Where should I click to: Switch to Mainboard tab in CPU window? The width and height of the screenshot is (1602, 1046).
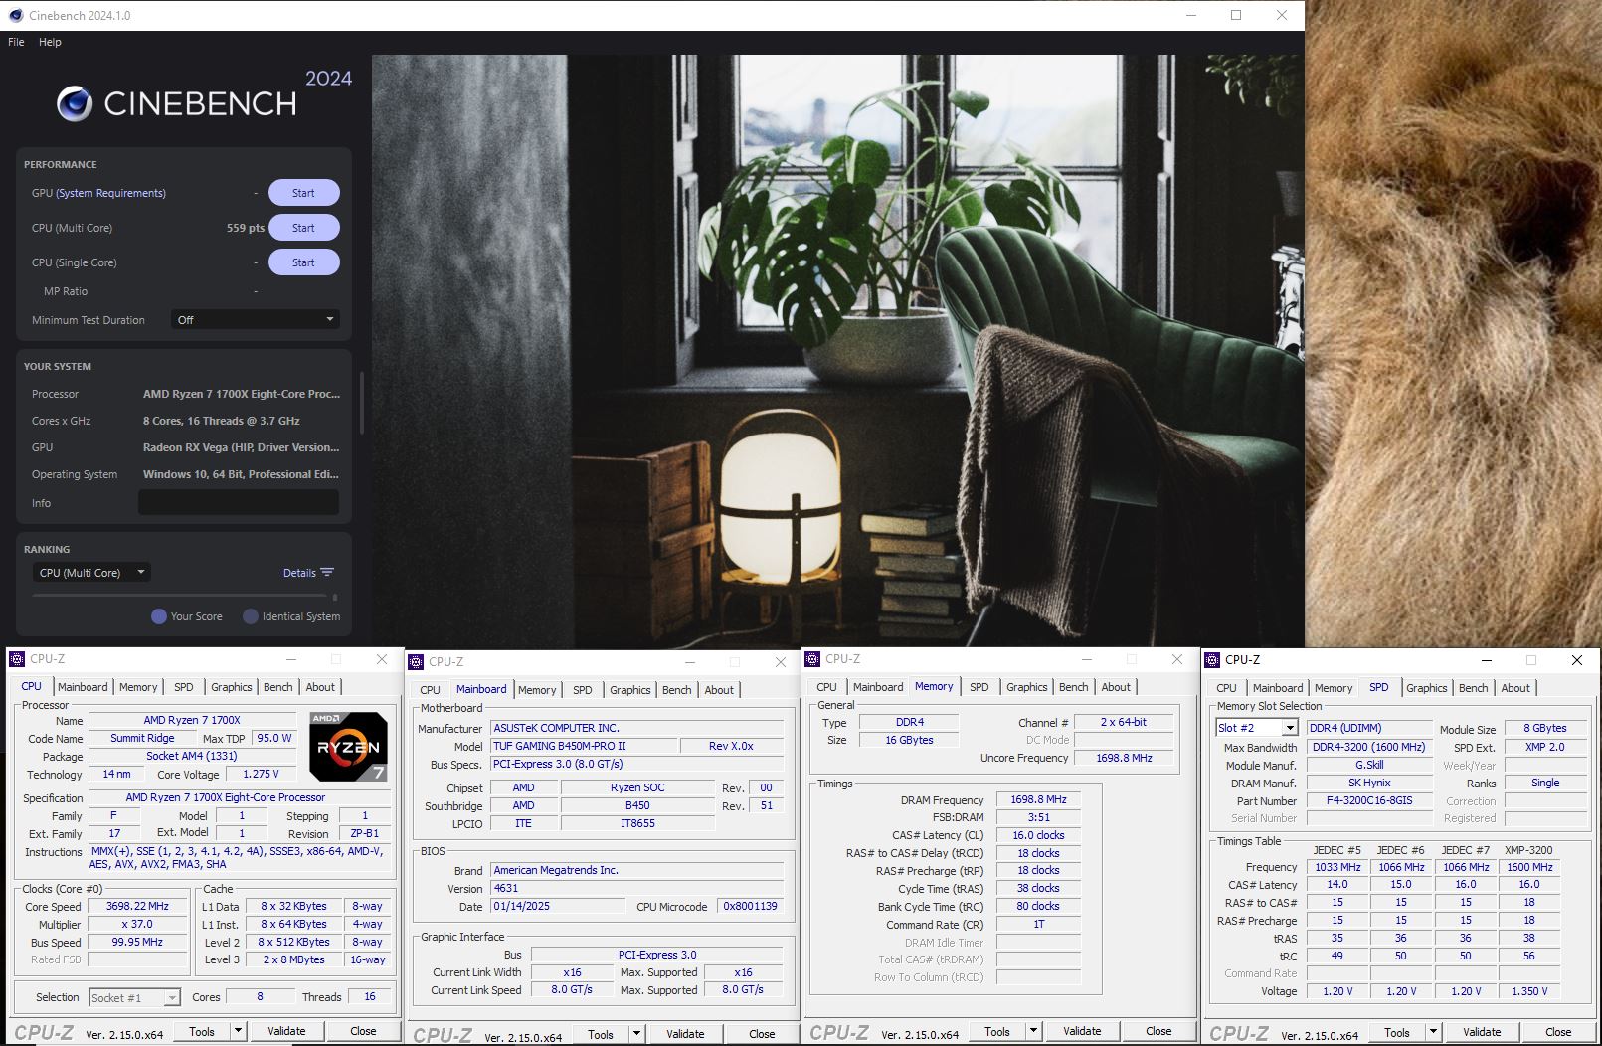tap(83, 687)
